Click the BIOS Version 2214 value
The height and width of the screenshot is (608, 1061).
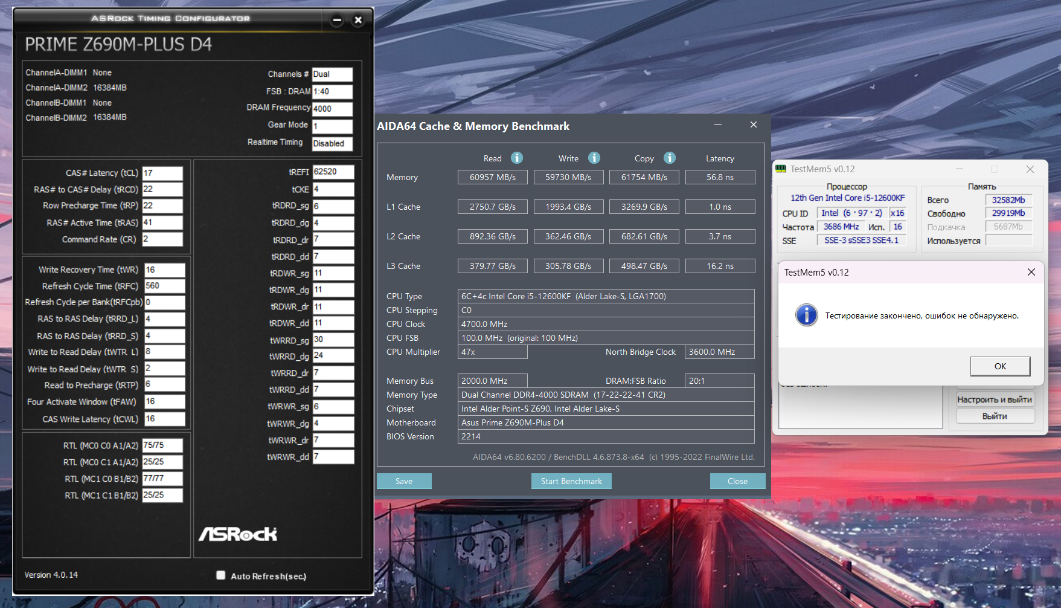[x=606, y=436]
